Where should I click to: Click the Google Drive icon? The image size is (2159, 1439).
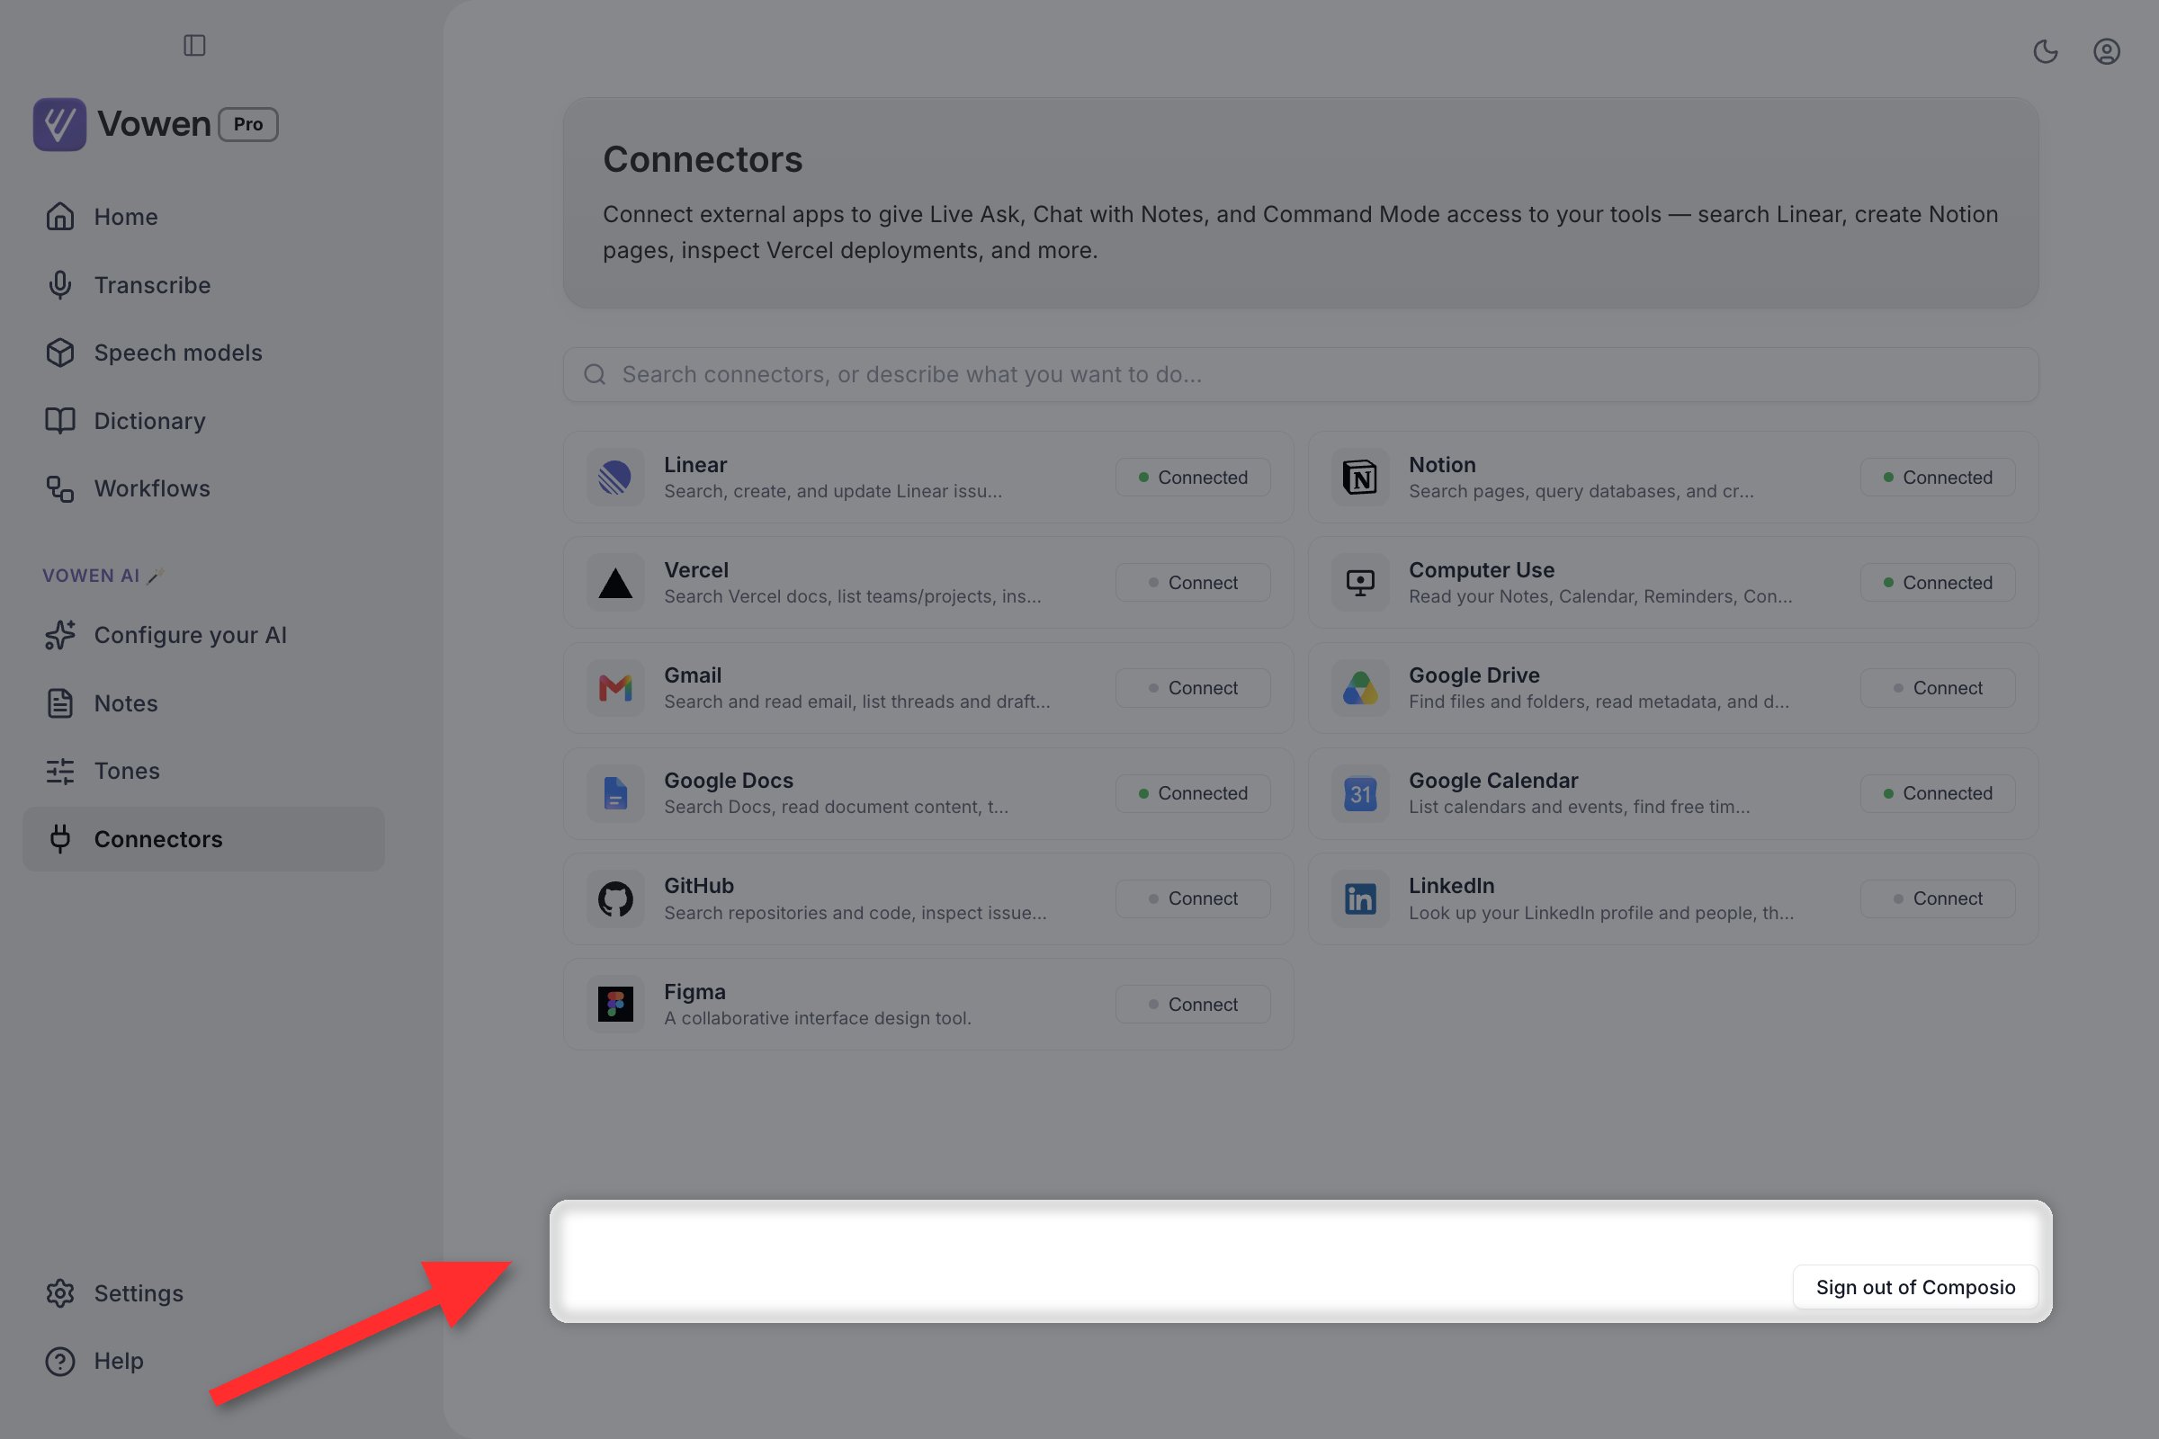(1359, 687)
